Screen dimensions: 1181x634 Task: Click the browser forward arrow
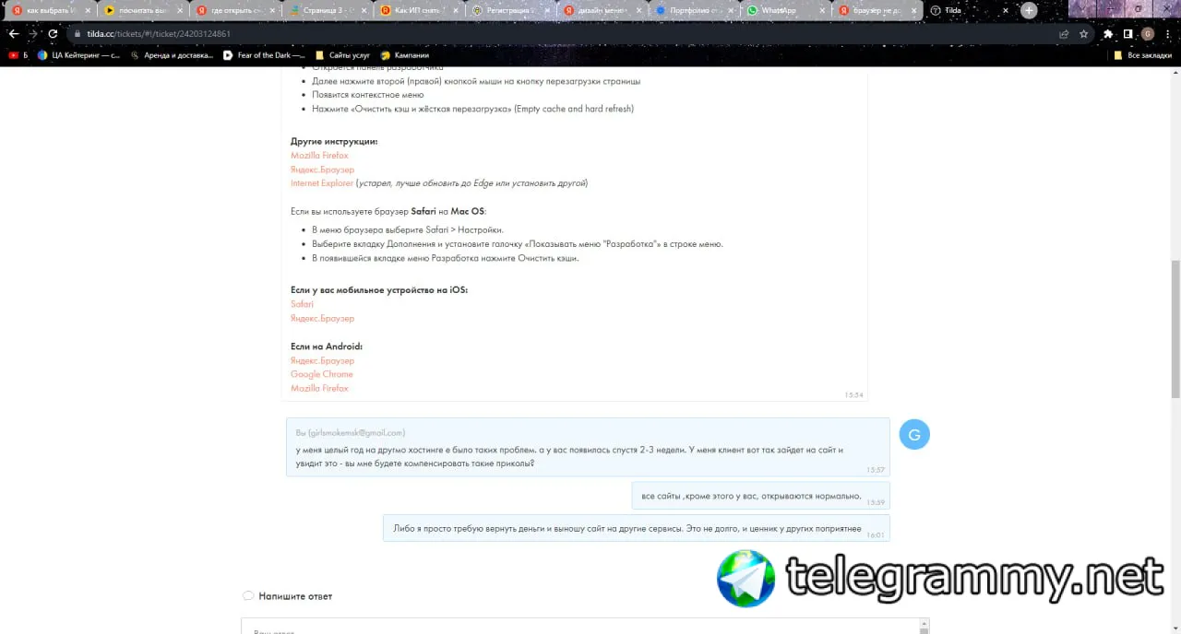[33, 33]
